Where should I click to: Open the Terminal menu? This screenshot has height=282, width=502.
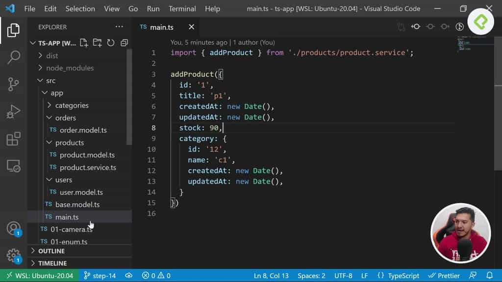tap(182, 8)
